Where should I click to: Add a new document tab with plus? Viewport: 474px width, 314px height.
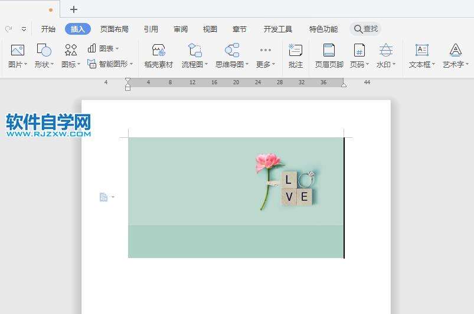[74, 9]
